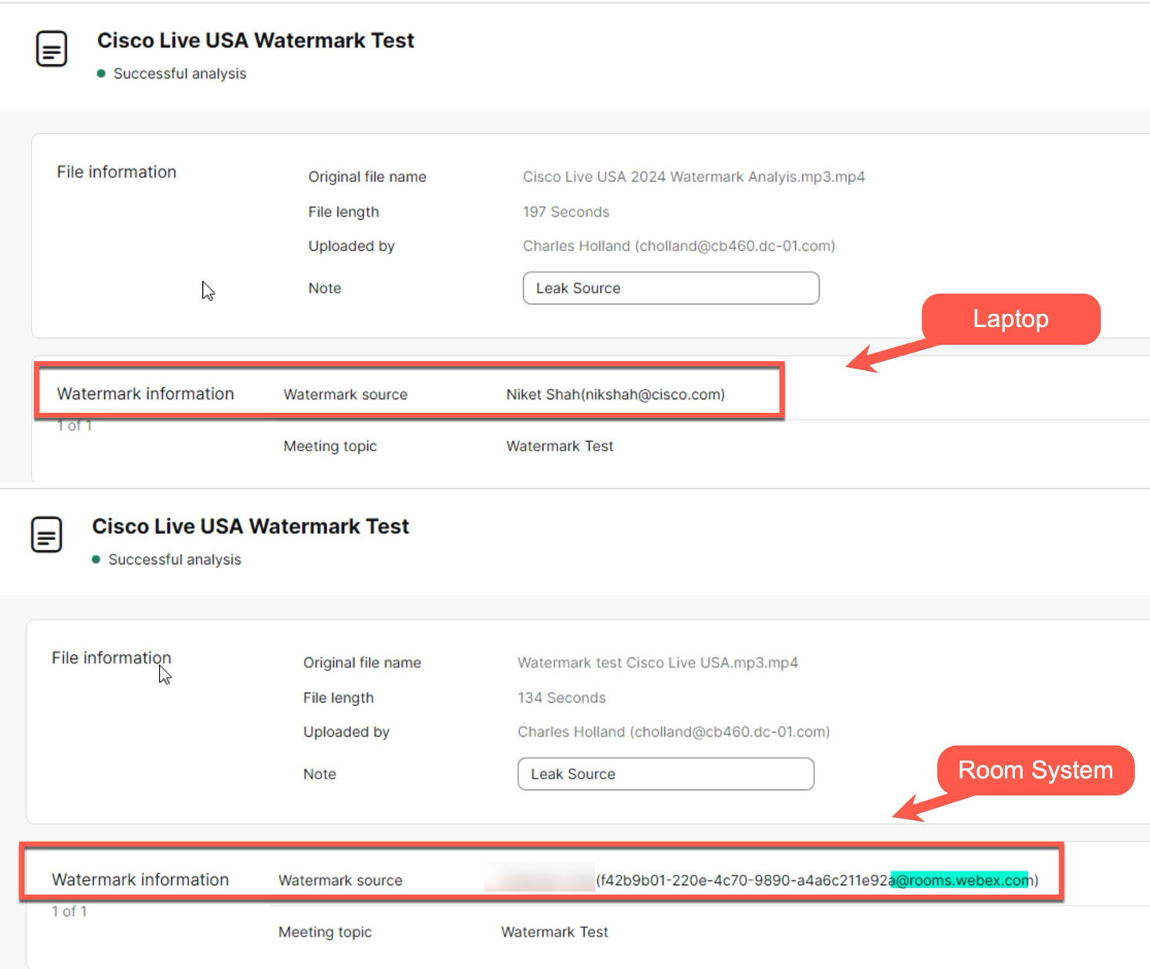The image size is (1150, 969).
Task: Click the document icon beside the bottom report title
Action: 46,535
